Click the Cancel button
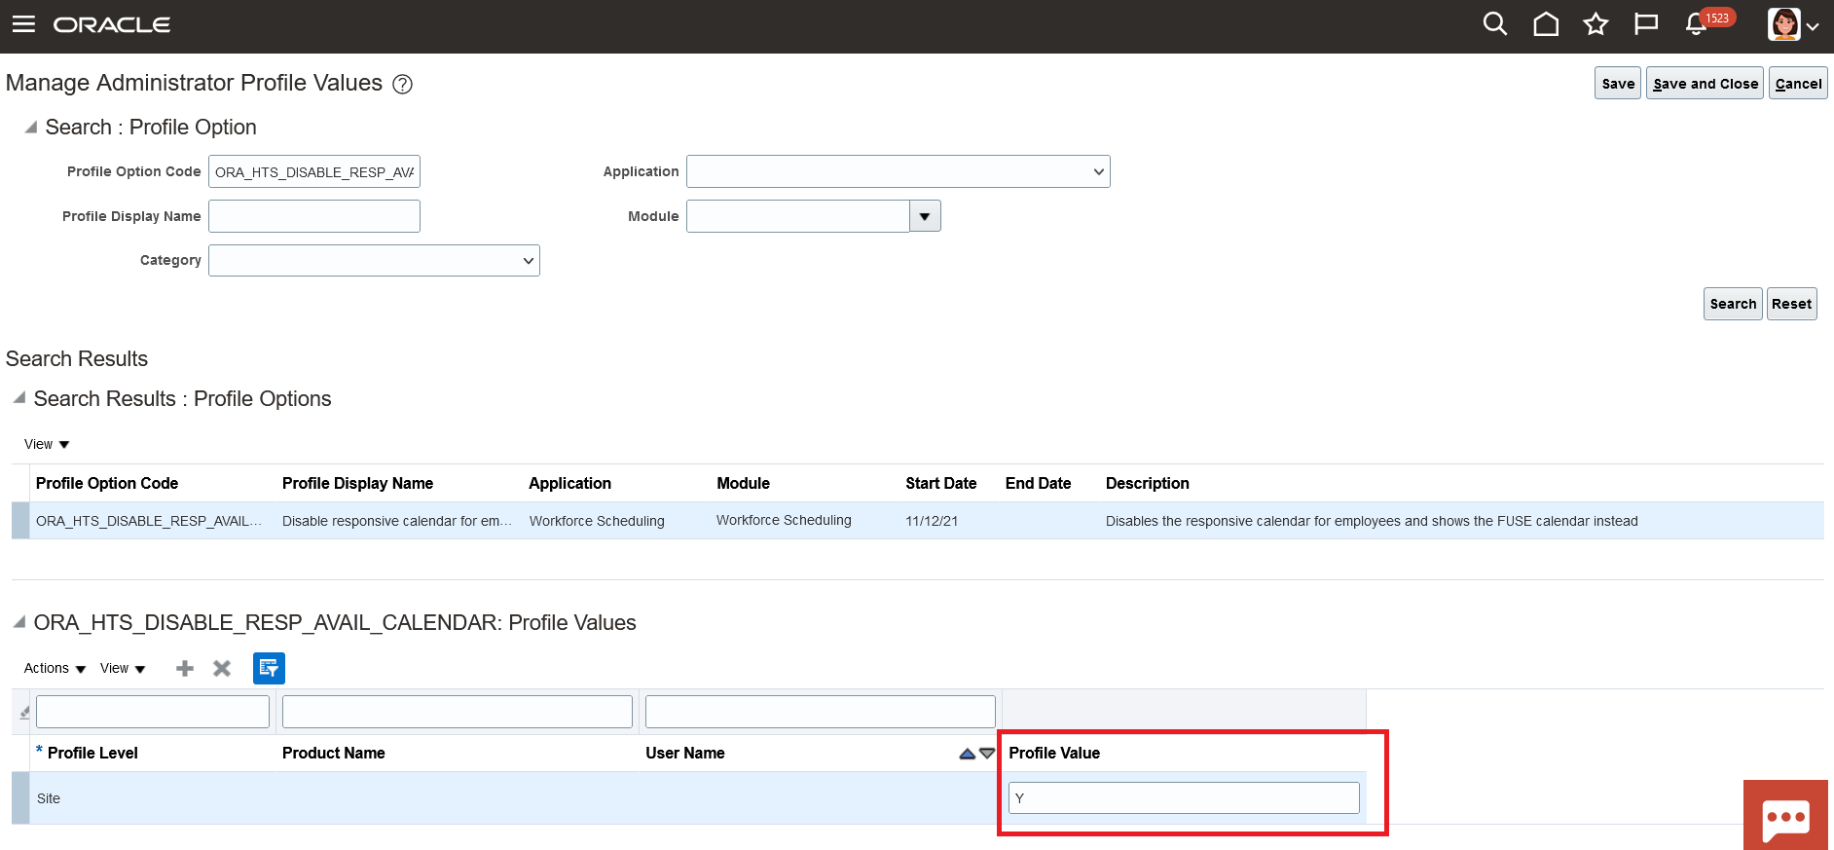Image resolution: width=1834 pixels, height=850 pixels. (x=1798, y=84)
